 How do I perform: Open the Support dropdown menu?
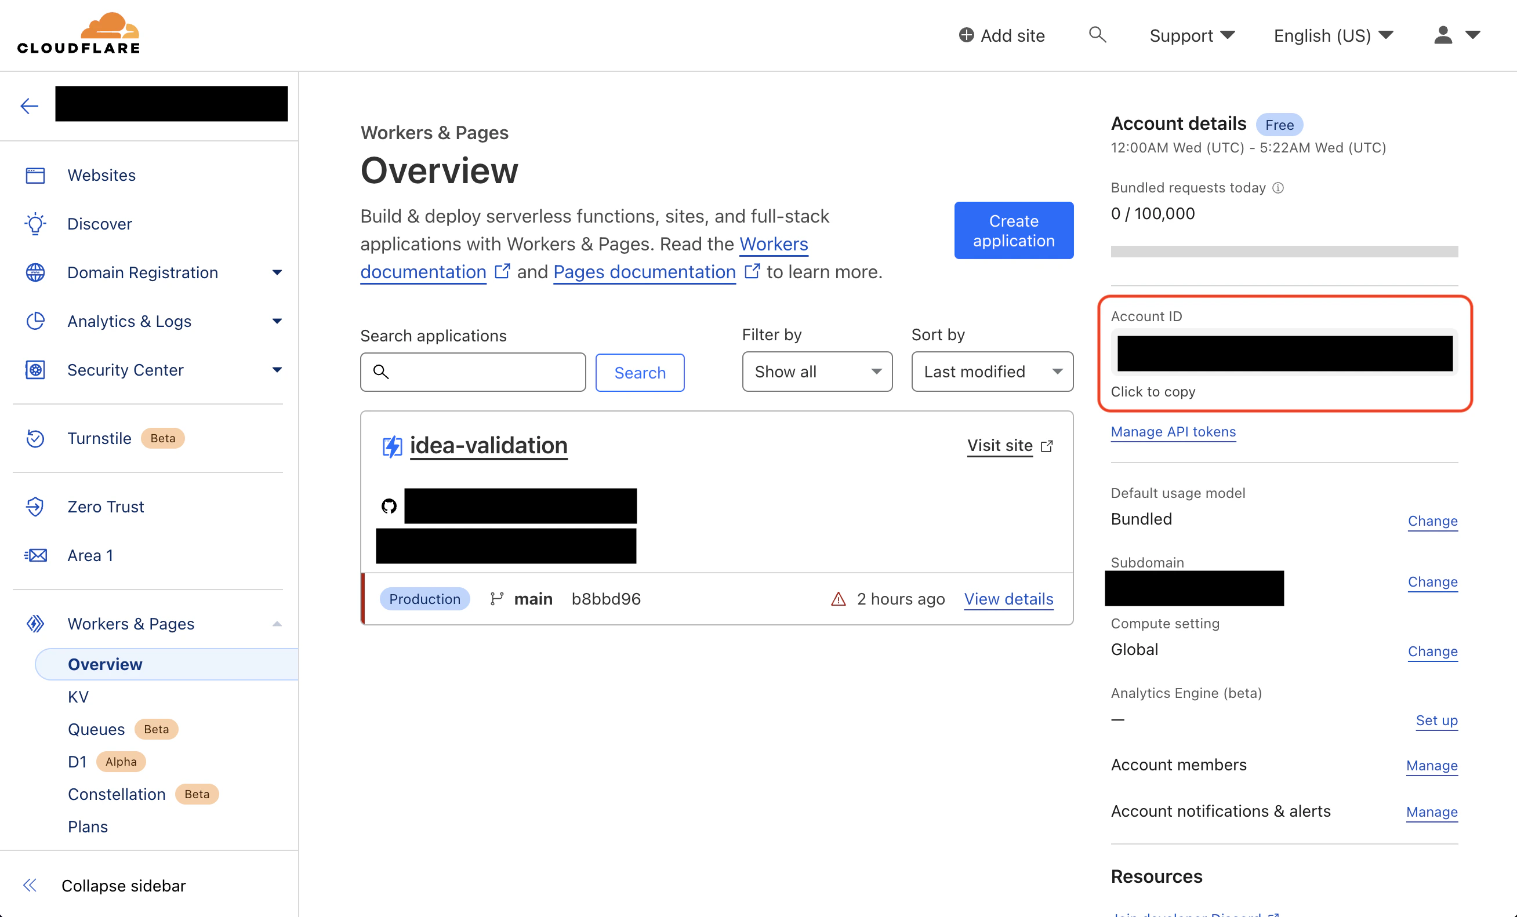tap(1192, 35)
